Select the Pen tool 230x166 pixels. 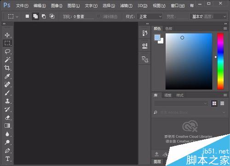[7, 150]
